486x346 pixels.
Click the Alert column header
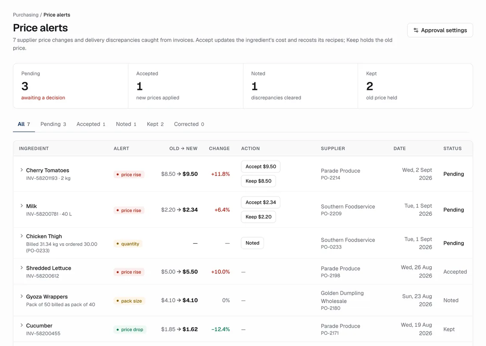121,149
